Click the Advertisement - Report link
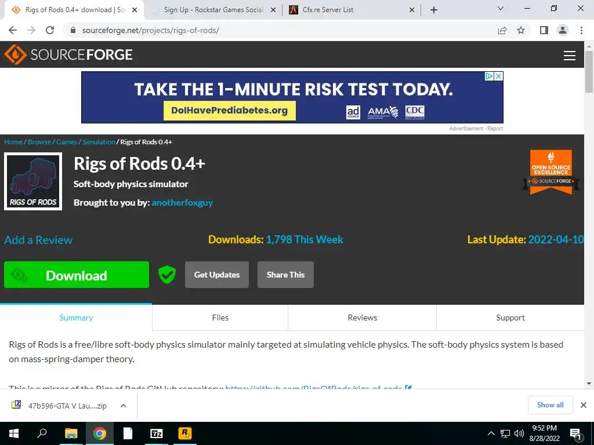This screenshot has width=594, height=445. (476, 129)
